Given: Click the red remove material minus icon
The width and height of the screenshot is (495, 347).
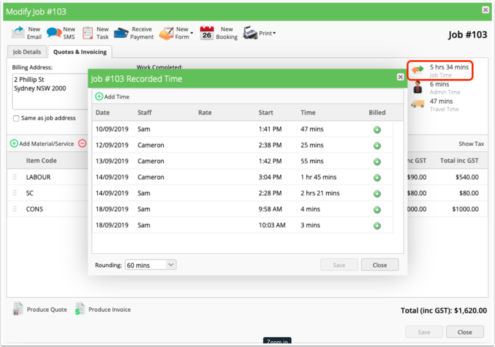Looking at the screenshot, I should coord(82,143).
